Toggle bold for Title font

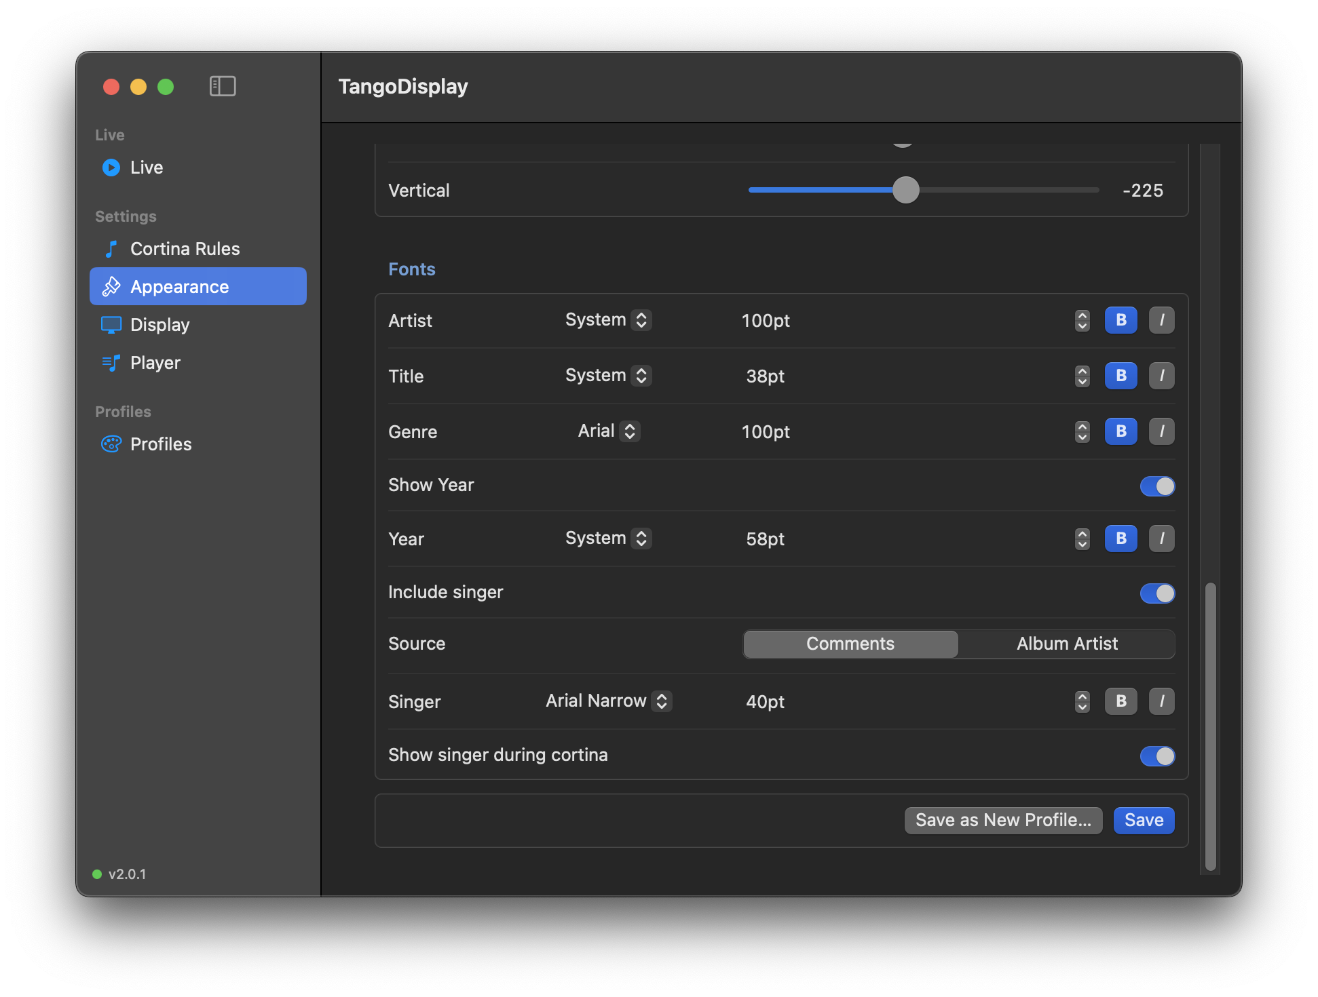tap(1121, 376)
